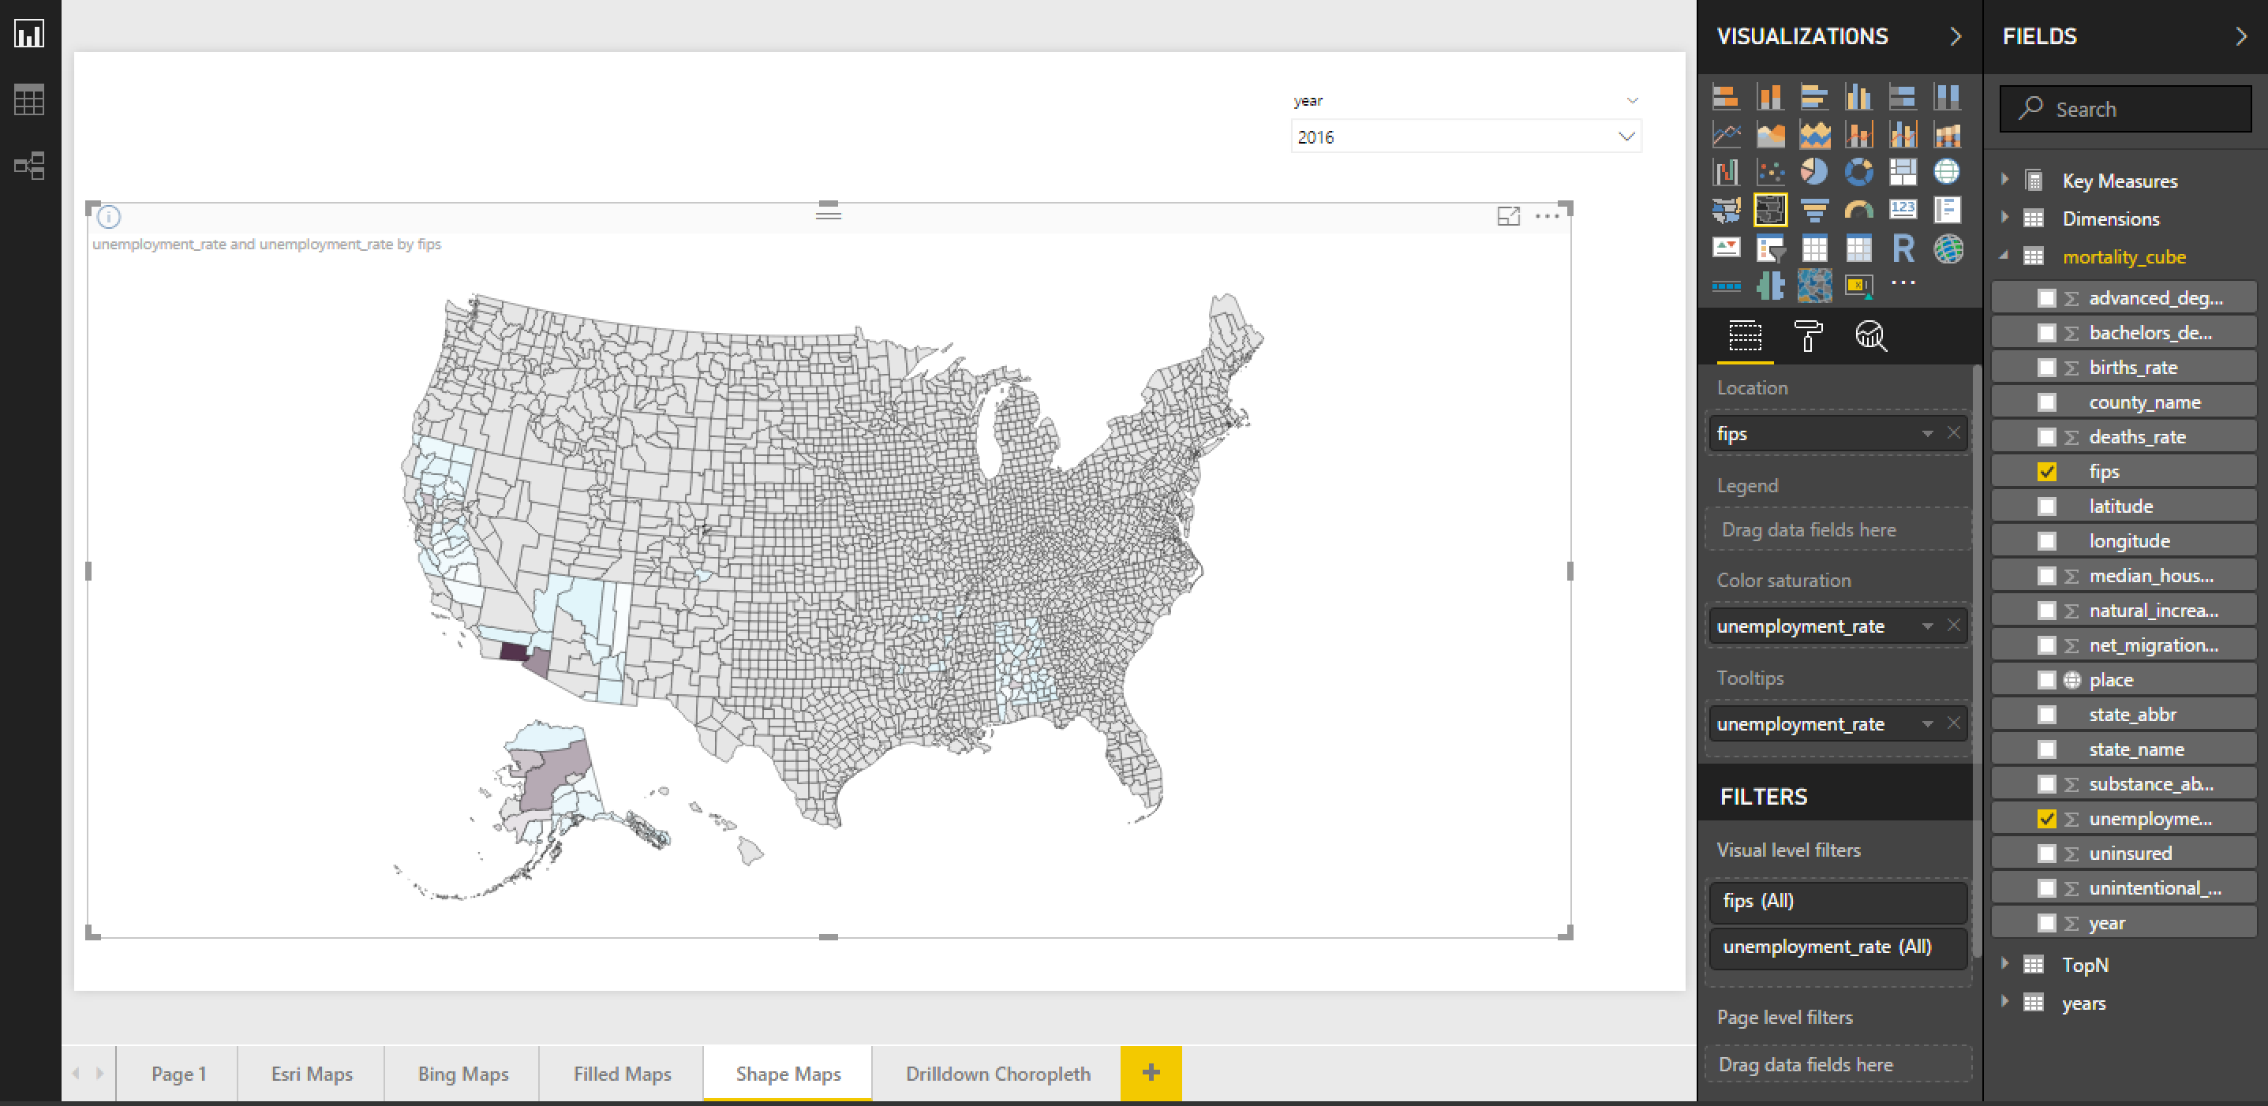Image resolution: width=2268 pixels, height=1106 pixels.
Task: Select the treemap visualization
Action: (1903, 173)
